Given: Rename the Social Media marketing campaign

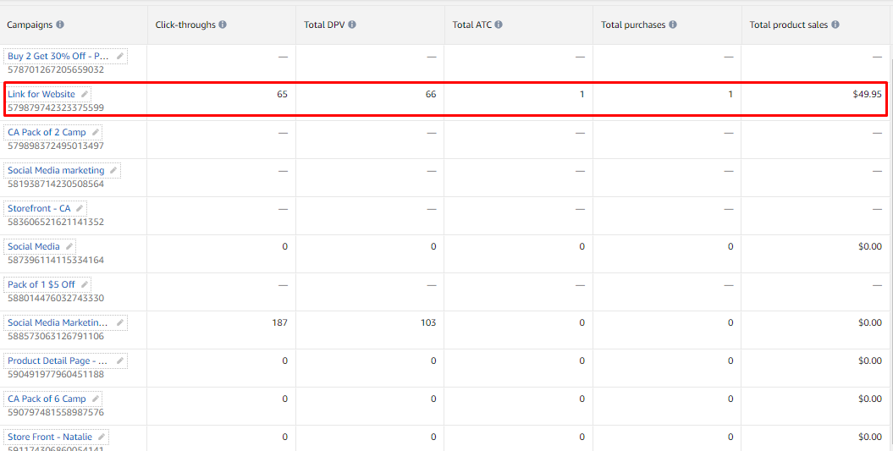Looking at the screenshot, I should pyautogui.click(x=113, y=170).
